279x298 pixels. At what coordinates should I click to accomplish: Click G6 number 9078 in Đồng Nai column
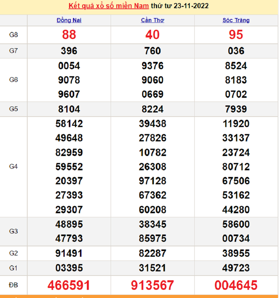pyautogui.click(x=69, y=80)
